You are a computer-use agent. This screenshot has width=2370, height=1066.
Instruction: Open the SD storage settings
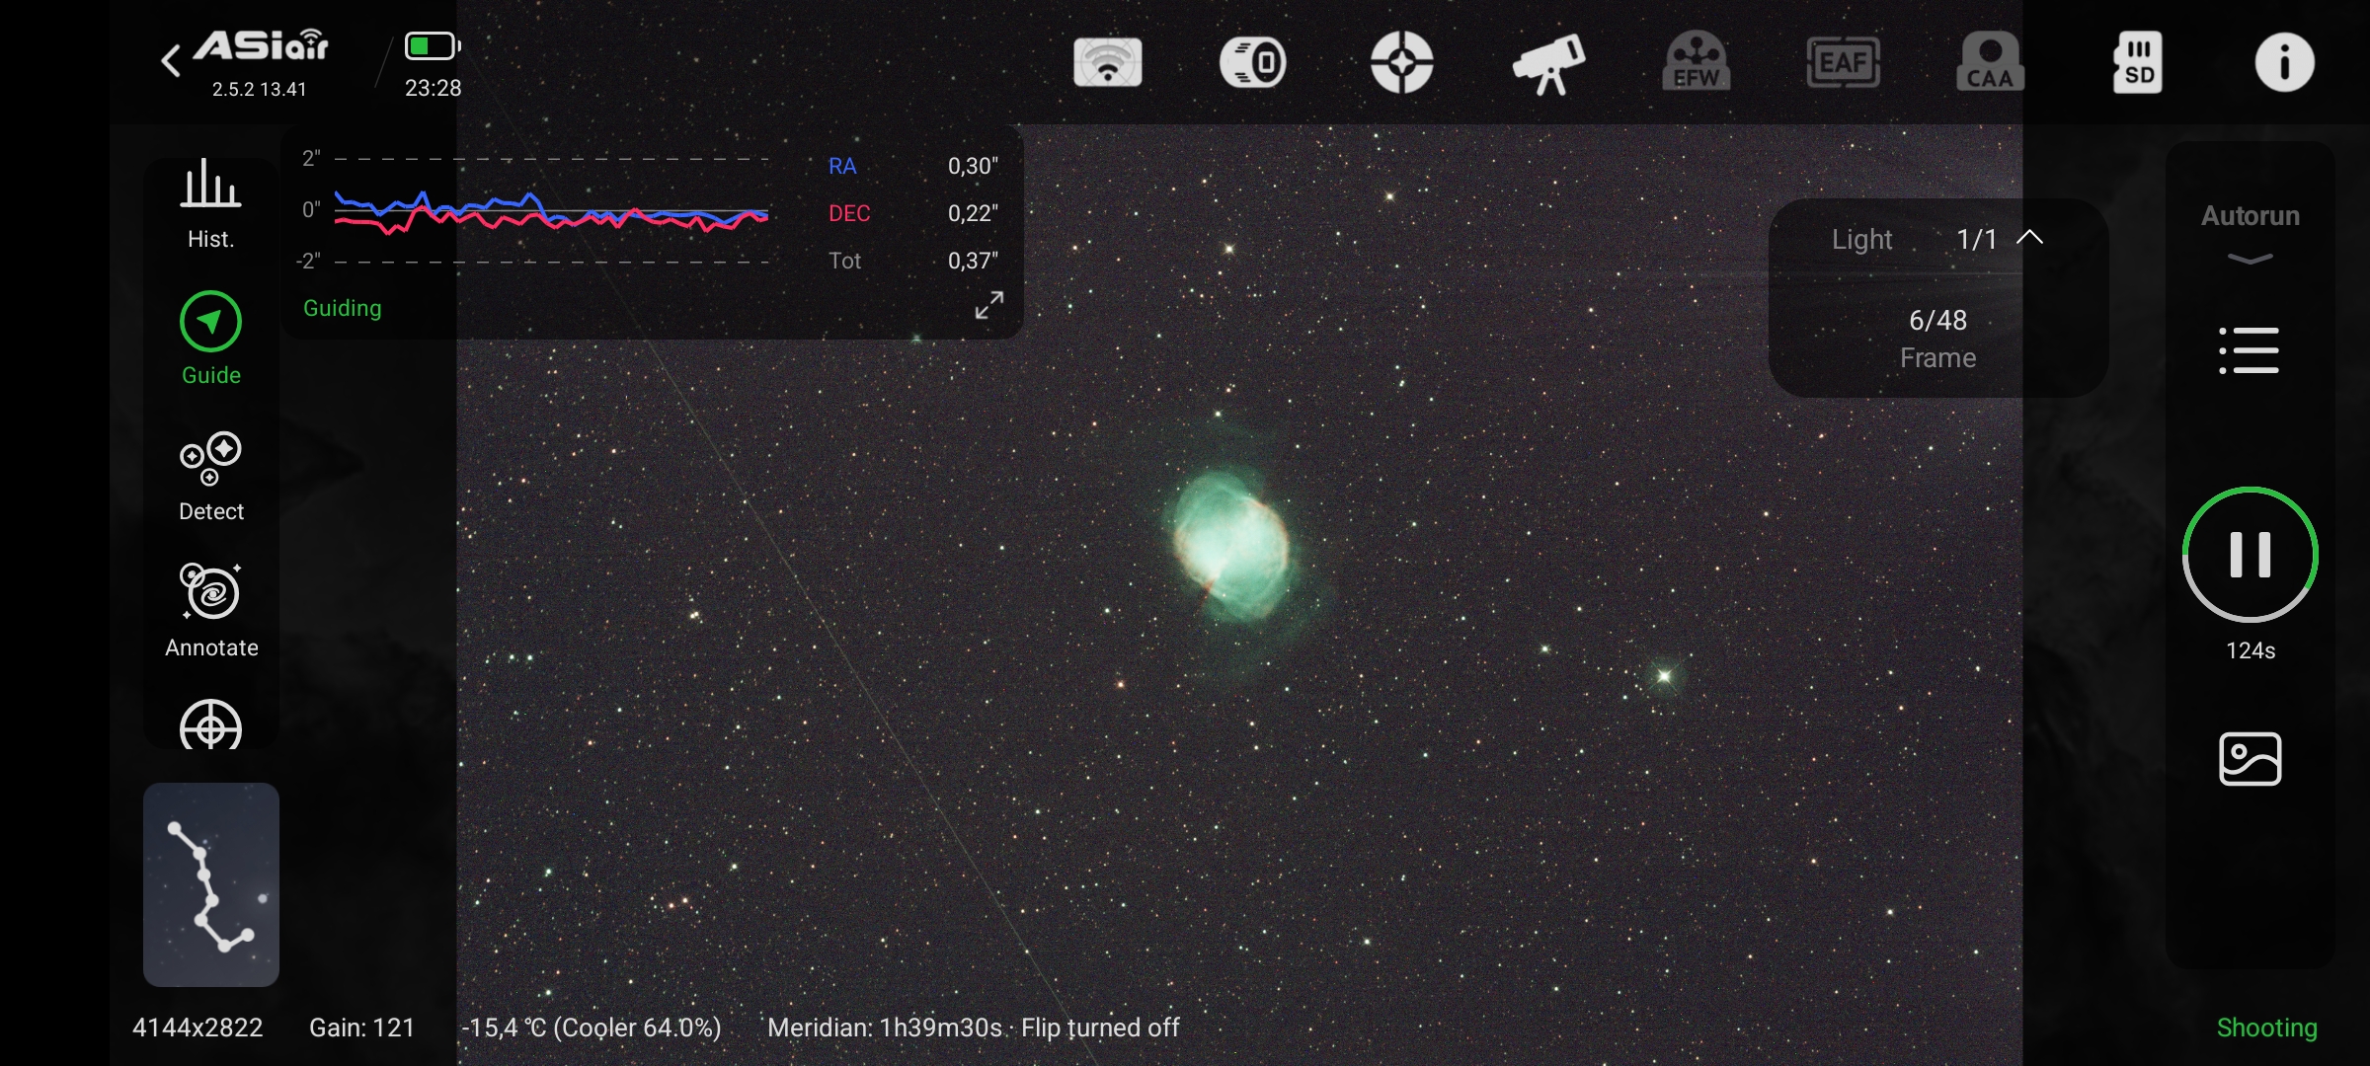coord(2137,62)
